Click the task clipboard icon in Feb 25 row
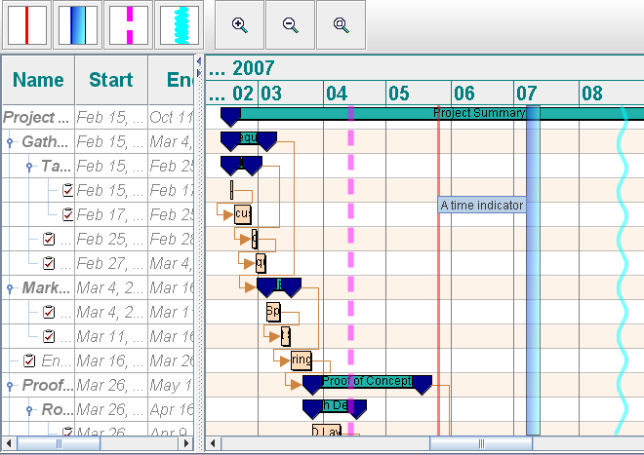The width and height of the screenshot is (644, 455). click(49, 239)
